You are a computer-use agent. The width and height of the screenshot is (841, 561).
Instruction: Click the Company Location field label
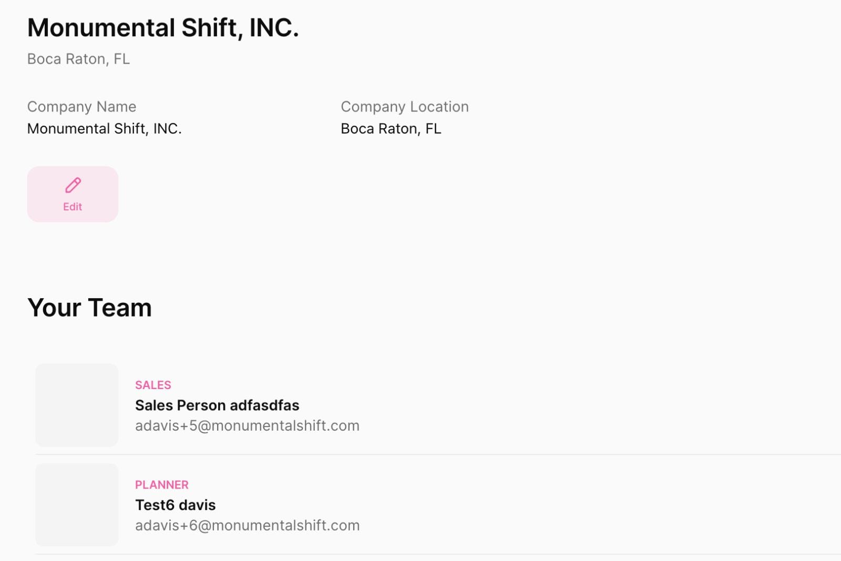click(x=404, y=107)
